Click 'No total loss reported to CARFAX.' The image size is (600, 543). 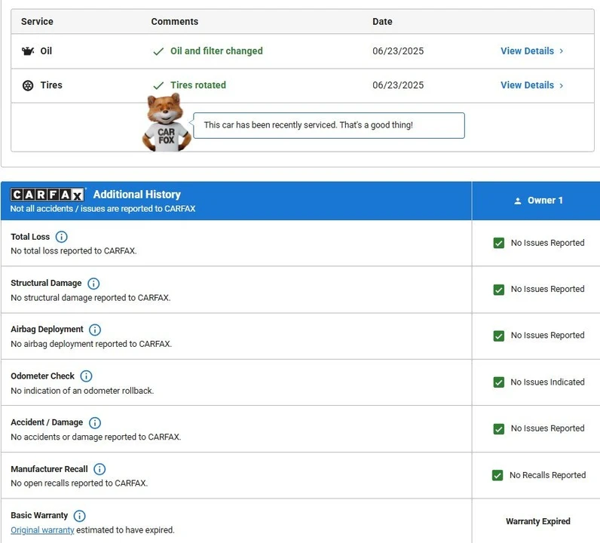74,251
